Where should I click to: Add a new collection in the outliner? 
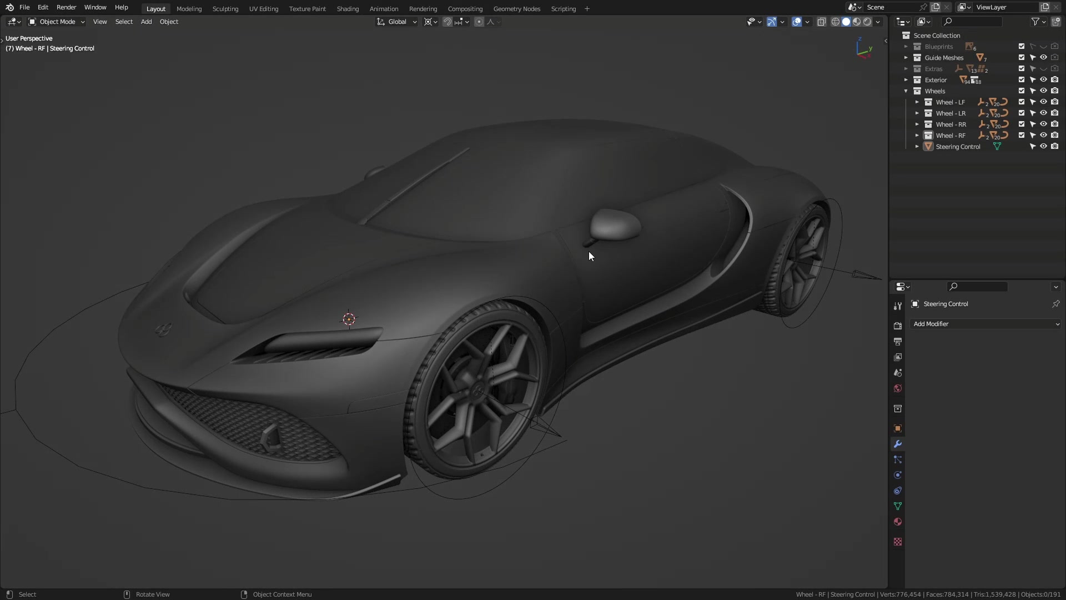pyautogui.click(x=1055, y=22)
